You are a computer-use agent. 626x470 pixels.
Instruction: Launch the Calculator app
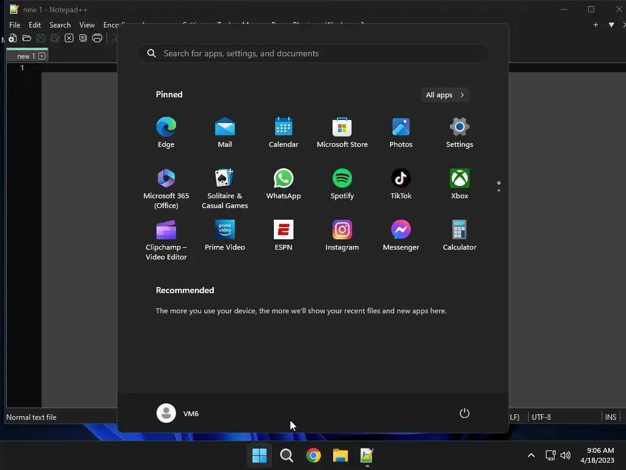coord(460,236)
